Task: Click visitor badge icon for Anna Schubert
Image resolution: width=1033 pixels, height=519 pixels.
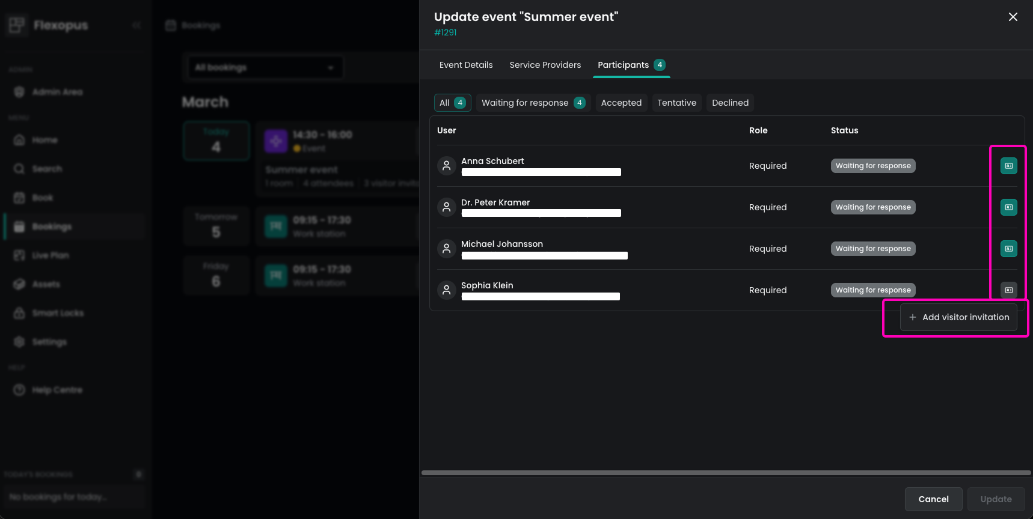Action: pos(1008,166)
